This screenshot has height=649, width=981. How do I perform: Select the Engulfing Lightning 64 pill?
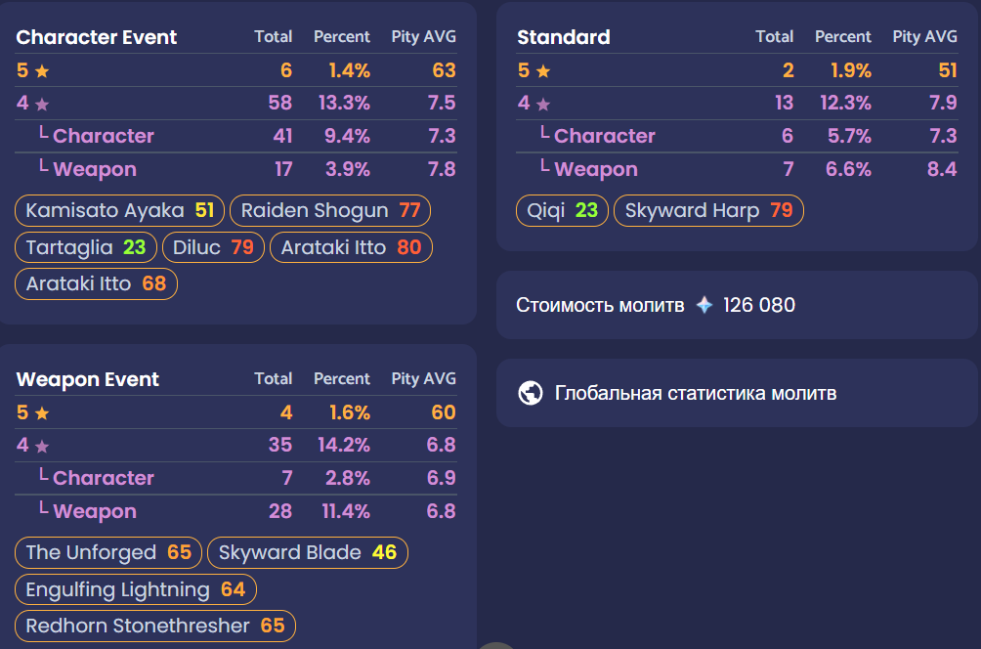136,589
